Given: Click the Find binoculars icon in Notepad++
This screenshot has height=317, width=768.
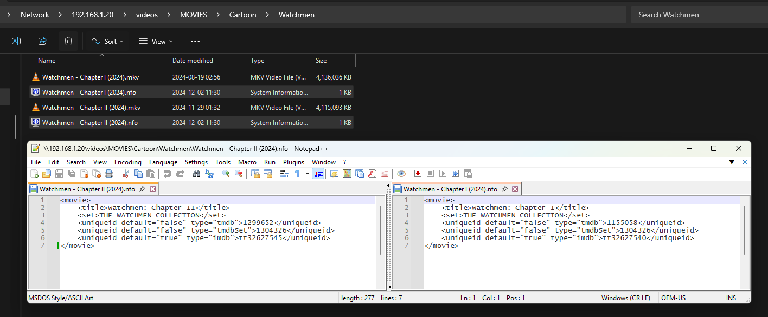Looking at the screenshot, I should click(196, 174).
